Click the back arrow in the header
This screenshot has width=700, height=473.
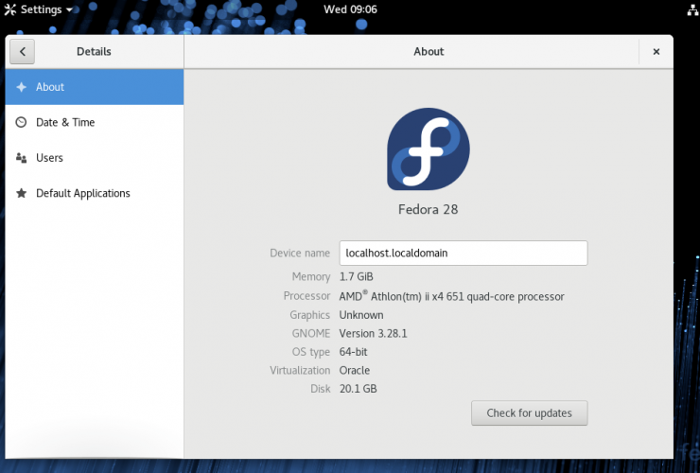tap(22, 52)
